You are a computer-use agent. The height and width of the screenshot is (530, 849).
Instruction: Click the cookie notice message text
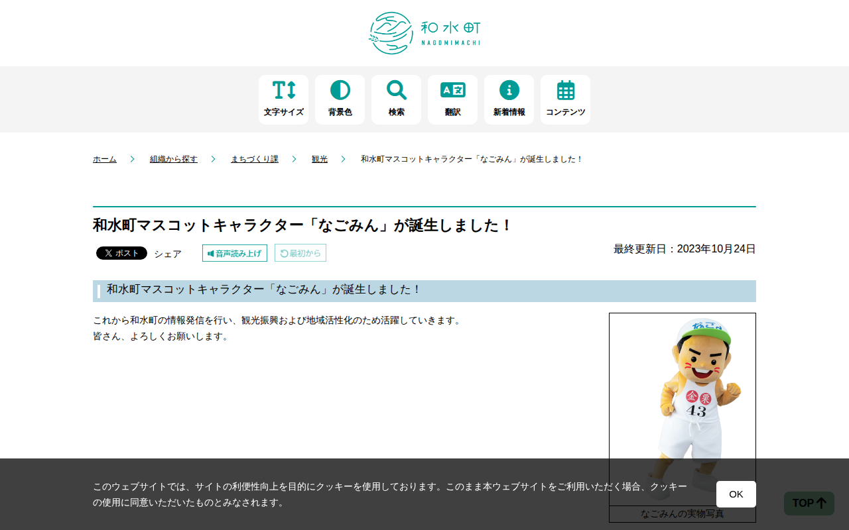(x=390, y=494)
